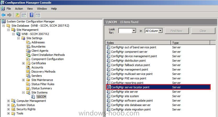Expand the Tools tree node
This screenshot has width=218, height=117.
8,113
